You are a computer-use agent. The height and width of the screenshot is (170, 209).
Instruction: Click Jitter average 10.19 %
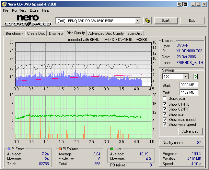coord(145,154)
